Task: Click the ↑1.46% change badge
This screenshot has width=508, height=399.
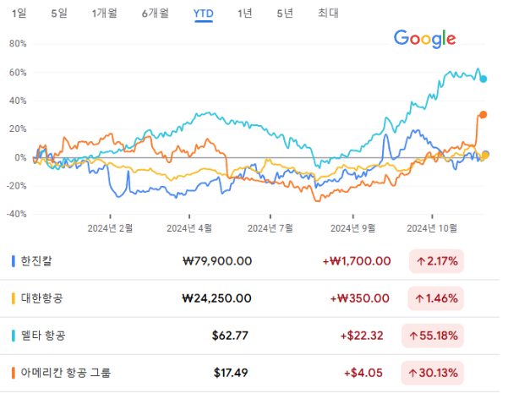Action: 436,298
